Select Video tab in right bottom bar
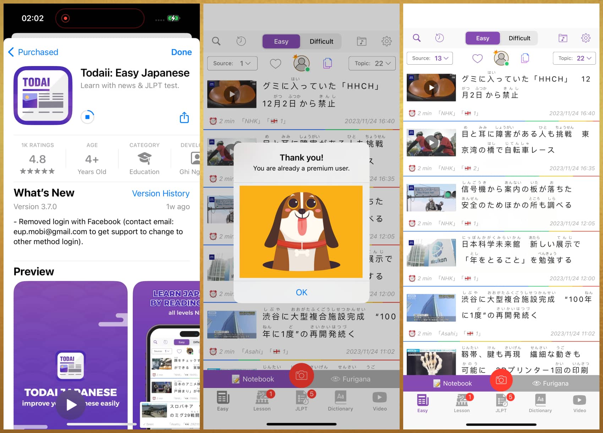 (x=580, y=403)
